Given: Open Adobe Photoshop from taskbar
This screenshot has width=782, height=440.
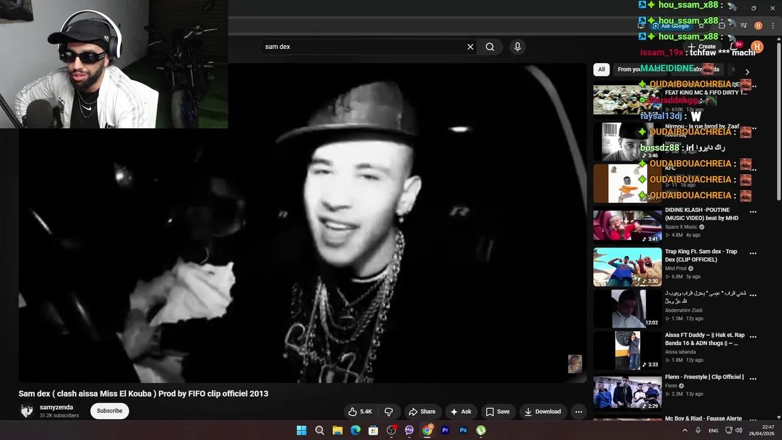Looking at the screenshot, I should click(x=463, y=430).
